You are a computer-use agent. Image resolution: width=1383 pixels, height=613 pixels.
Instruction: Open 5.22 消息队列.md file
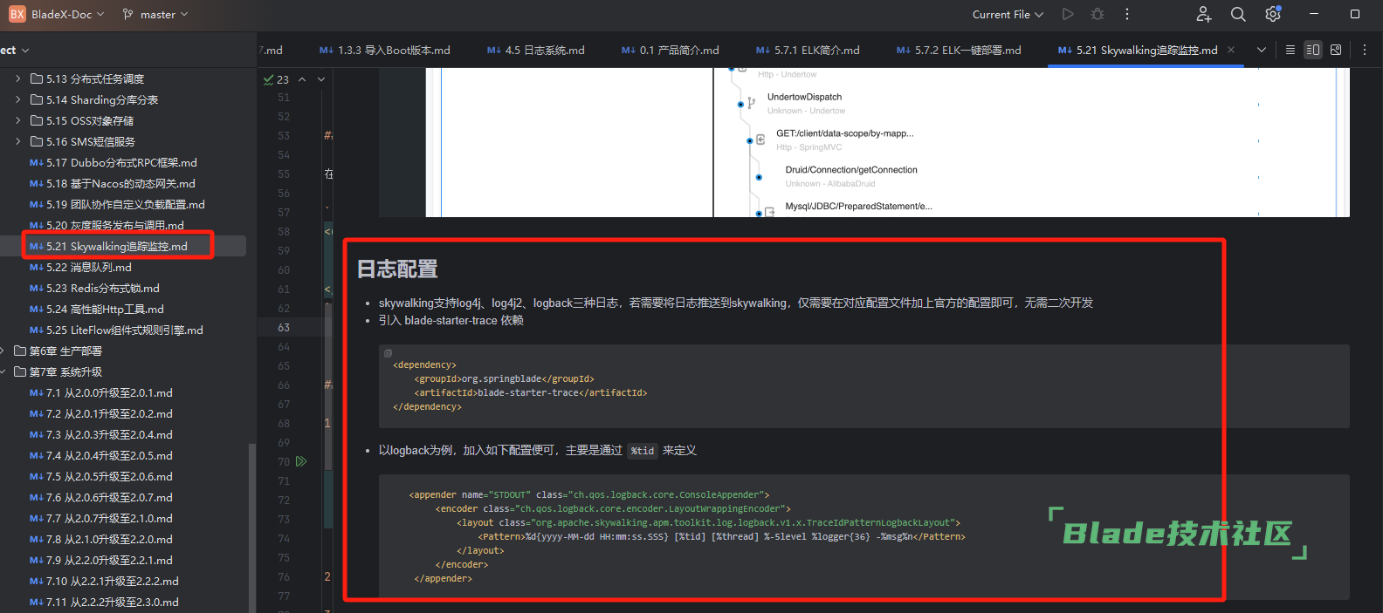(80, 267)
